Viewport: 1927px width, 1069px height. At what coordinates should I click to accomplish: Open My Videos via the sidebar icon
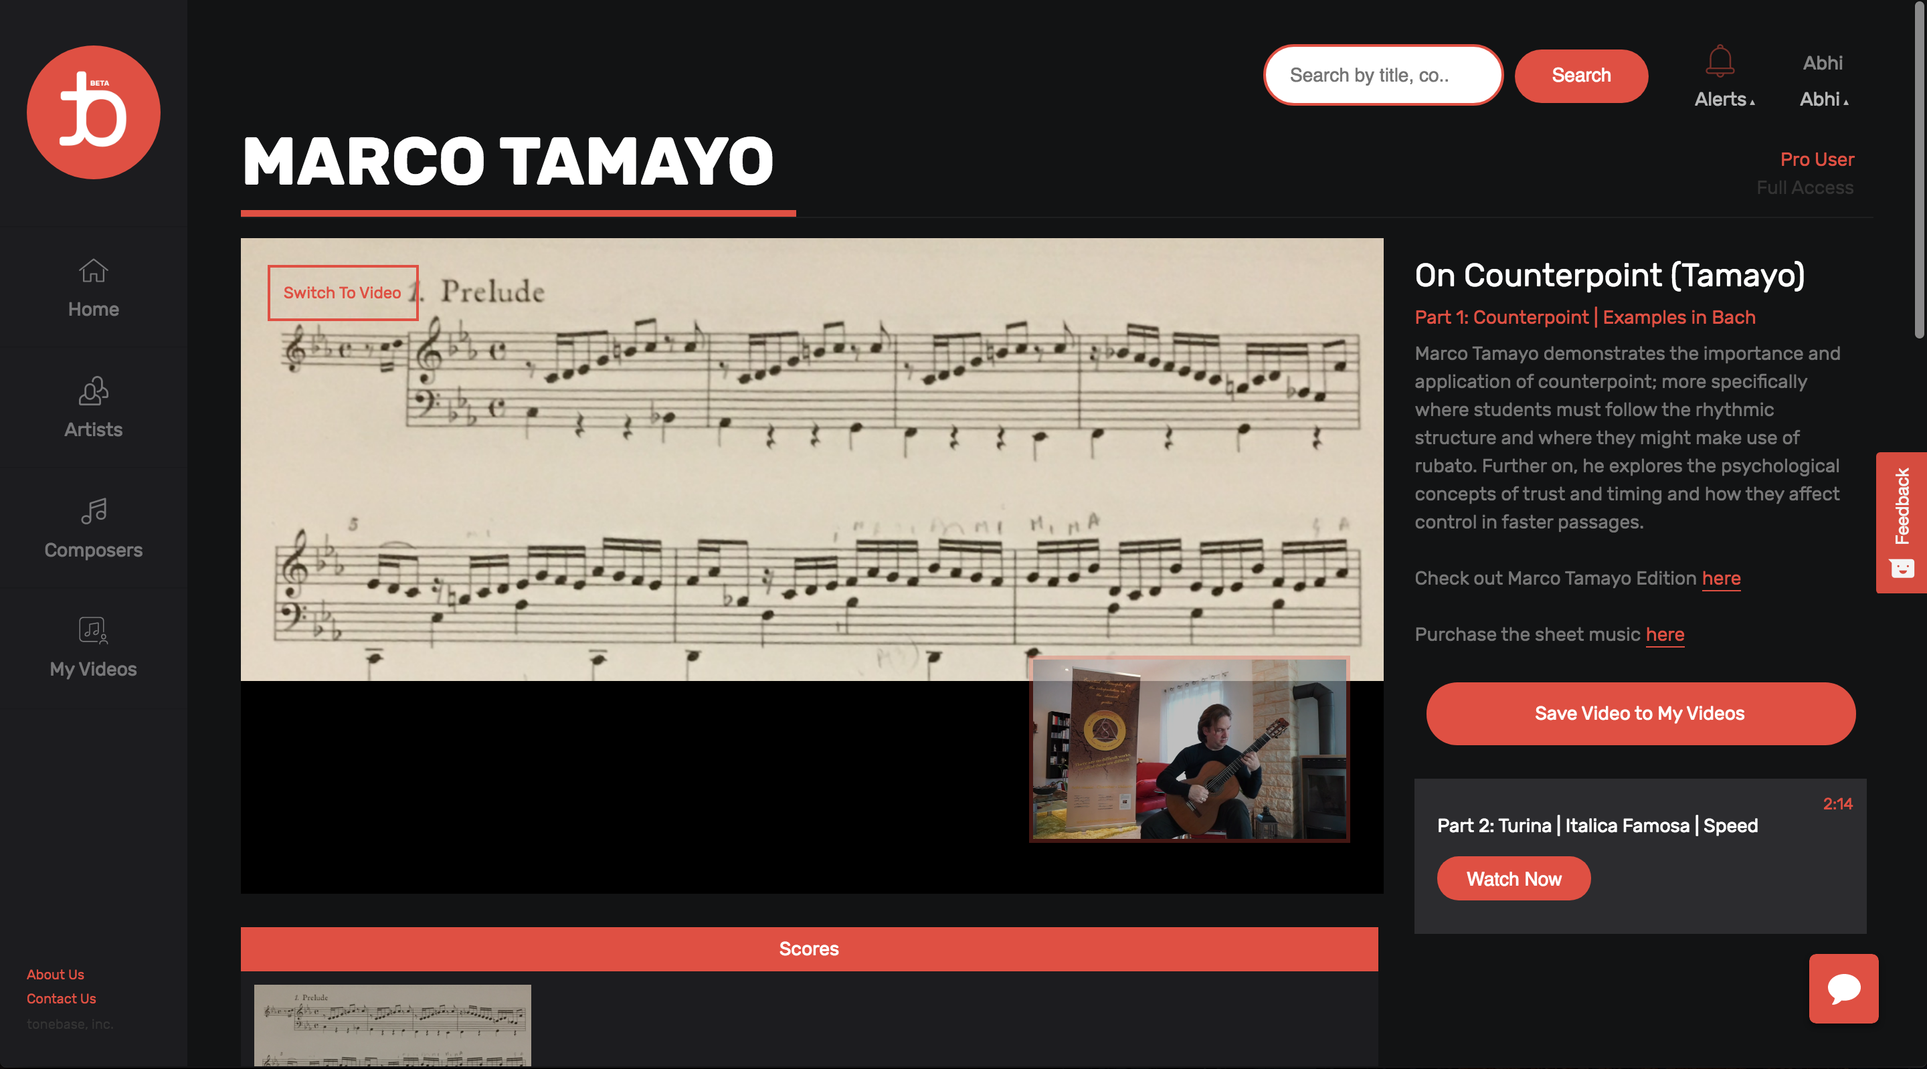(93, 631)
